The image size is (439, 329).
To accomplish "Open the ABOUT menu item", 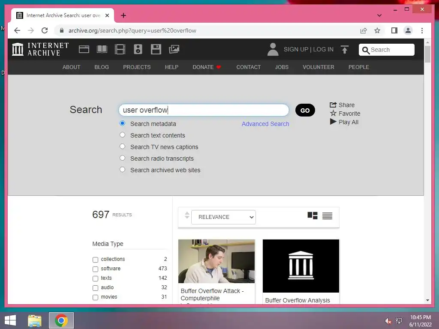I will [x=72, y=67].
